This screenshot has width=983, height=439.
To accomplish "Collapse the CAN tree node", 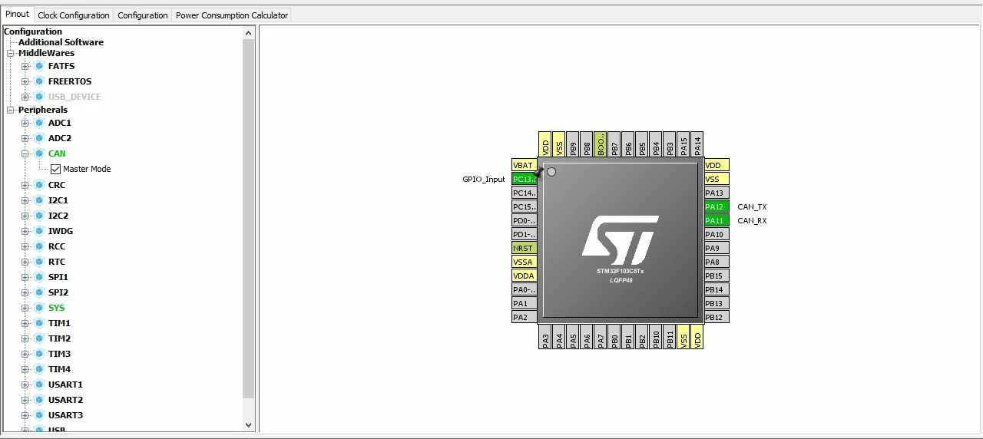I will tap(25, 153).
